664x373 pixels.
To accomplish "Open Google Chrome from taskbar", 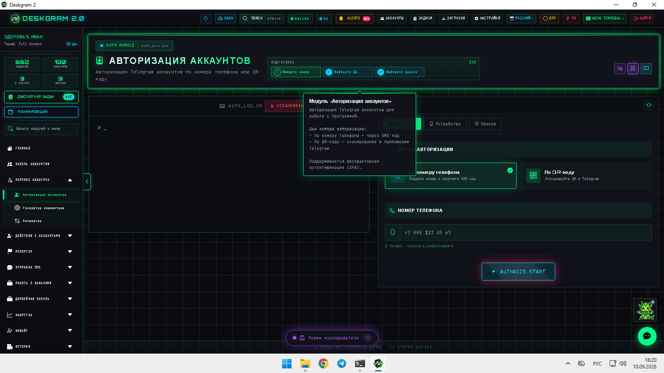I will point(323,364).
